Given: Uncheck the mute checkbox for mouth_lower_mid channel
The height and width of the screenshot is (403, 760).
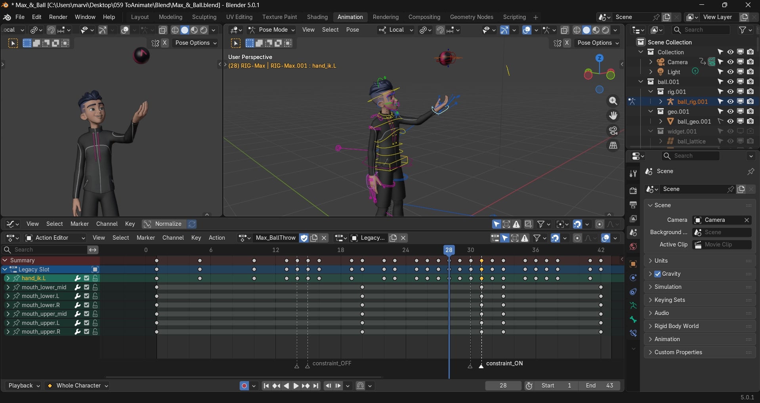Looking at the screenshot, I should (x=87, y=287).
